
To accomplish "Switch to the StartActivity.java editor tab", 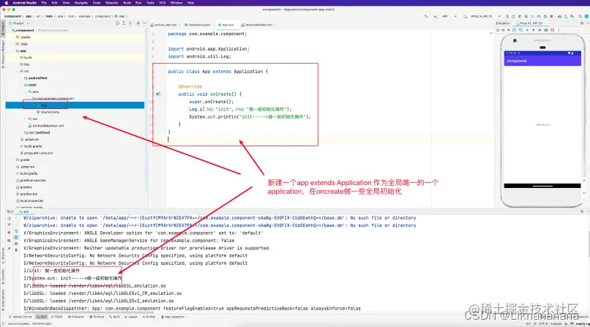I will 198,25.
